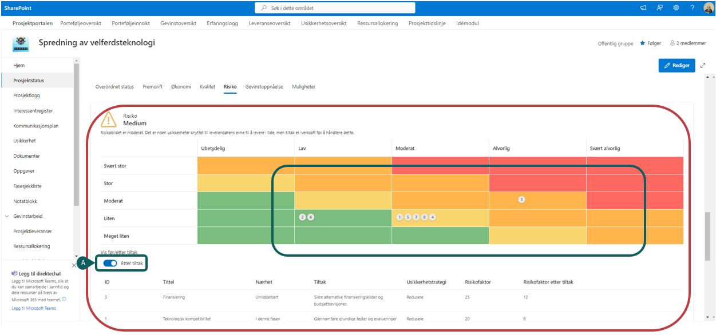The height and width of the screenshot is (335, 716).
Task: Switch to the Økonomi status tab
Action: click(x=181, y=87)
